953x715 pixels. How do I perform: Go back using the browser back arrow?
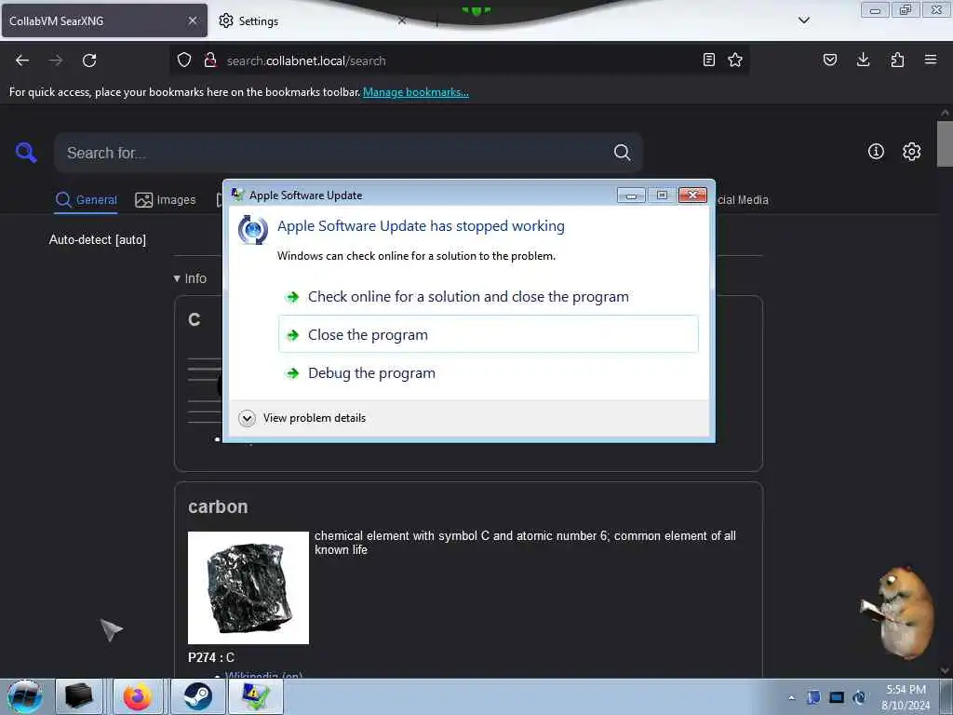click(22, 61)
